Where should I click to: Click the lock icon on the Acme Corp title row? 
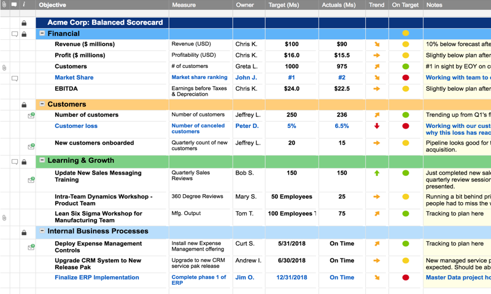(24, 23)
